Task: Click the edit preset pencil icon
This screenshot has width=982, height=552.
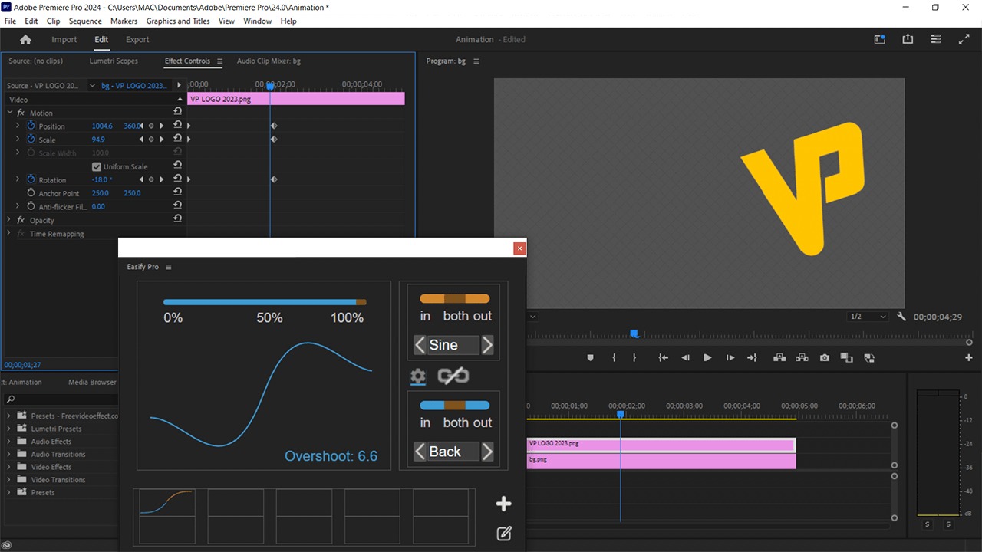Action: tap(503, 534)
